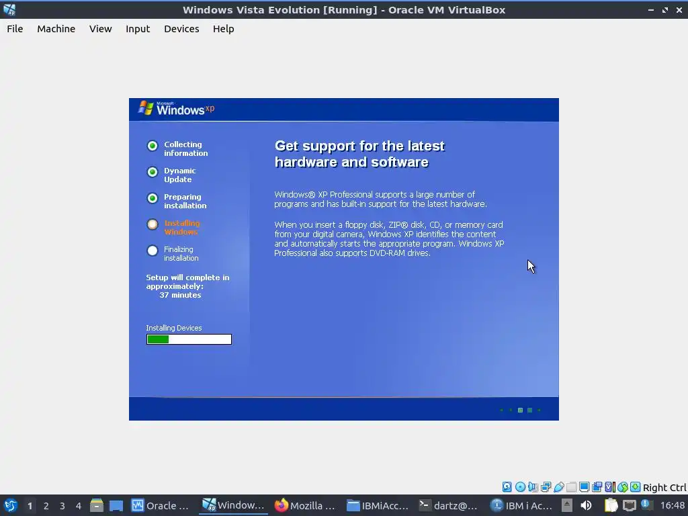Screen dimensions: 688x516
Task: Click the Right Ctrl host key label
Action: tap(664, 488)
